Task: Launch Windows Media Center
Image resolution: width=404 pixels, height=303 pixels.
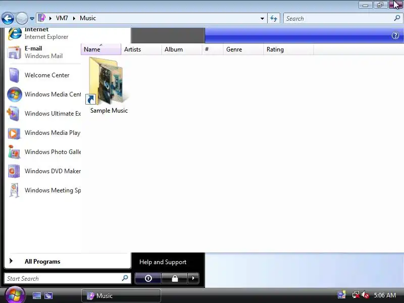Action: coord(43,94)
